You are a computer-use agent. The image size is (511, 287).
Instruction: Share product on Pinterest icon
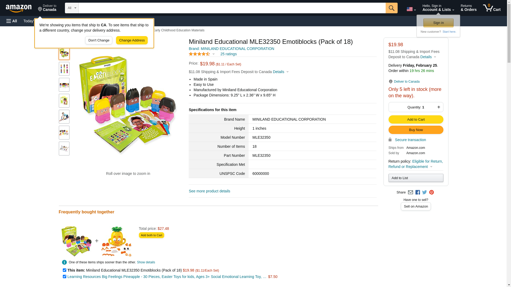[x=431, y=192]
